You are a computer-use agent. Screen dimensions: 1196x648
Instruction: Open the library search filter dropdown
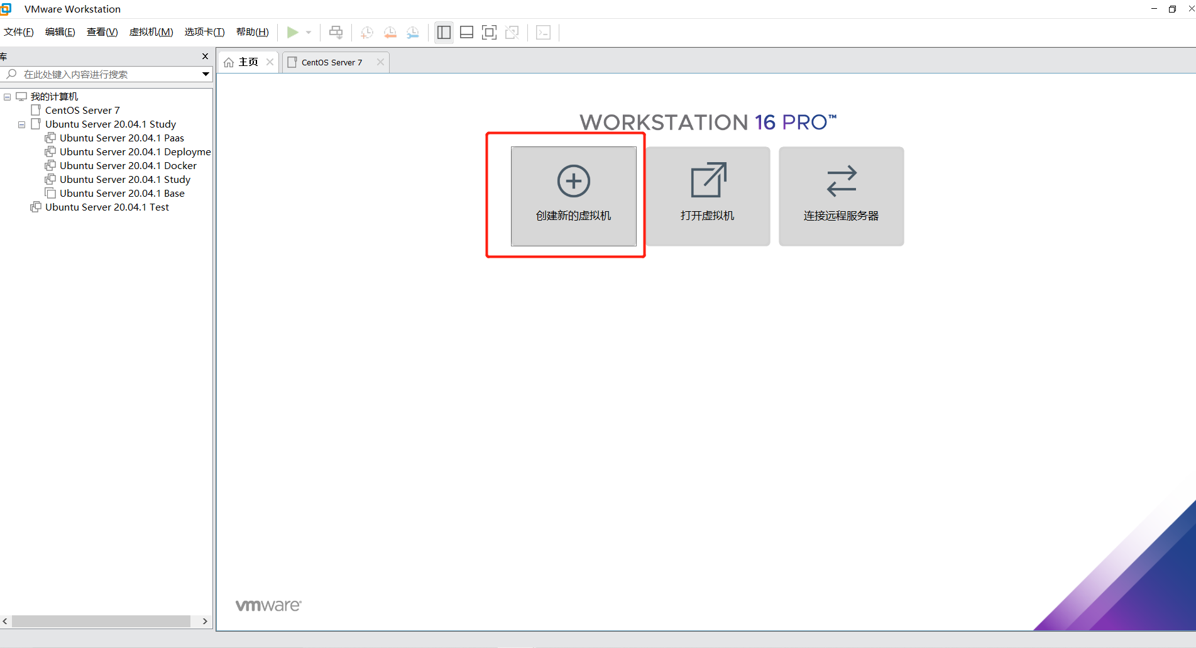click(x=206, y=74)
